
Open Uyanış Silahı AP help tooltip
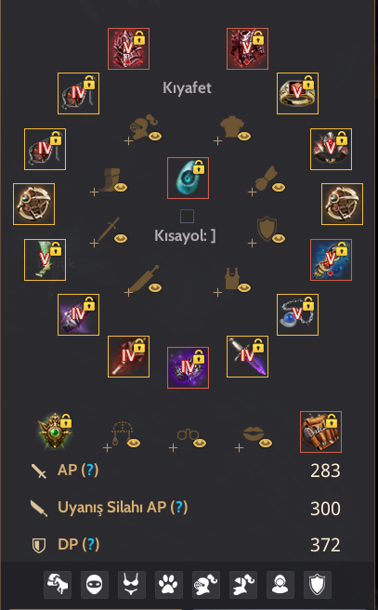click(x=178, y=507)
